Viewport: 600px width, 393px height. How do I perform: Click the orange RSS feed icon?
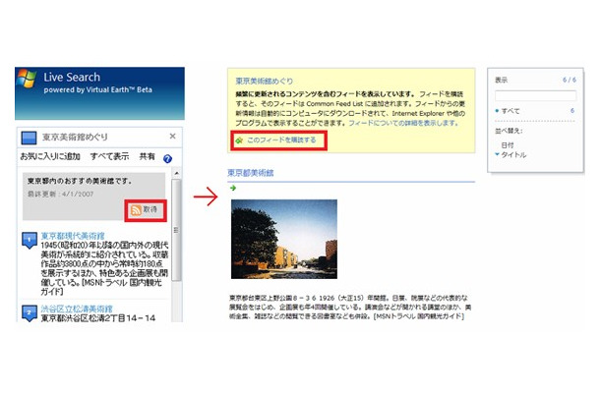click(x=136, y=210)
